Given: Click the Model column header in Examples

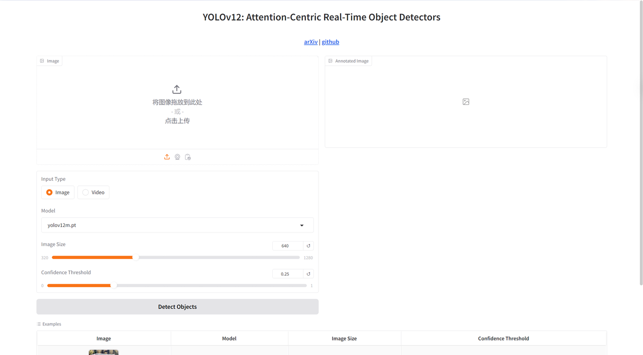Looking at the screenshot, I should tap(229, 338).
